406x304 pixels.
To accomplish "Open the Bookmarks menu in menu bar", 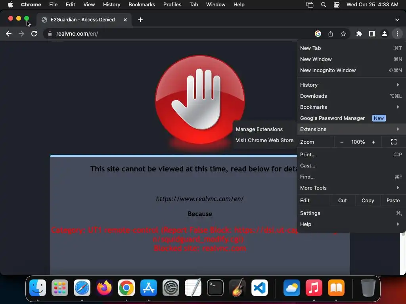I will tap(142, 5).
